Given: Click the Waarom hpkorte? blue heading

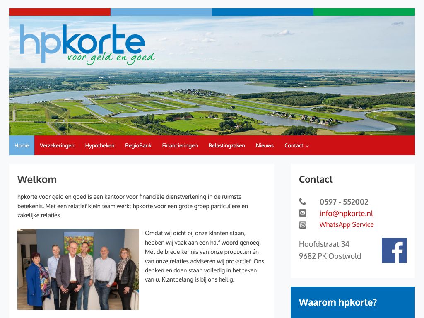Looking at the screenshot, I should pos(337,302).
